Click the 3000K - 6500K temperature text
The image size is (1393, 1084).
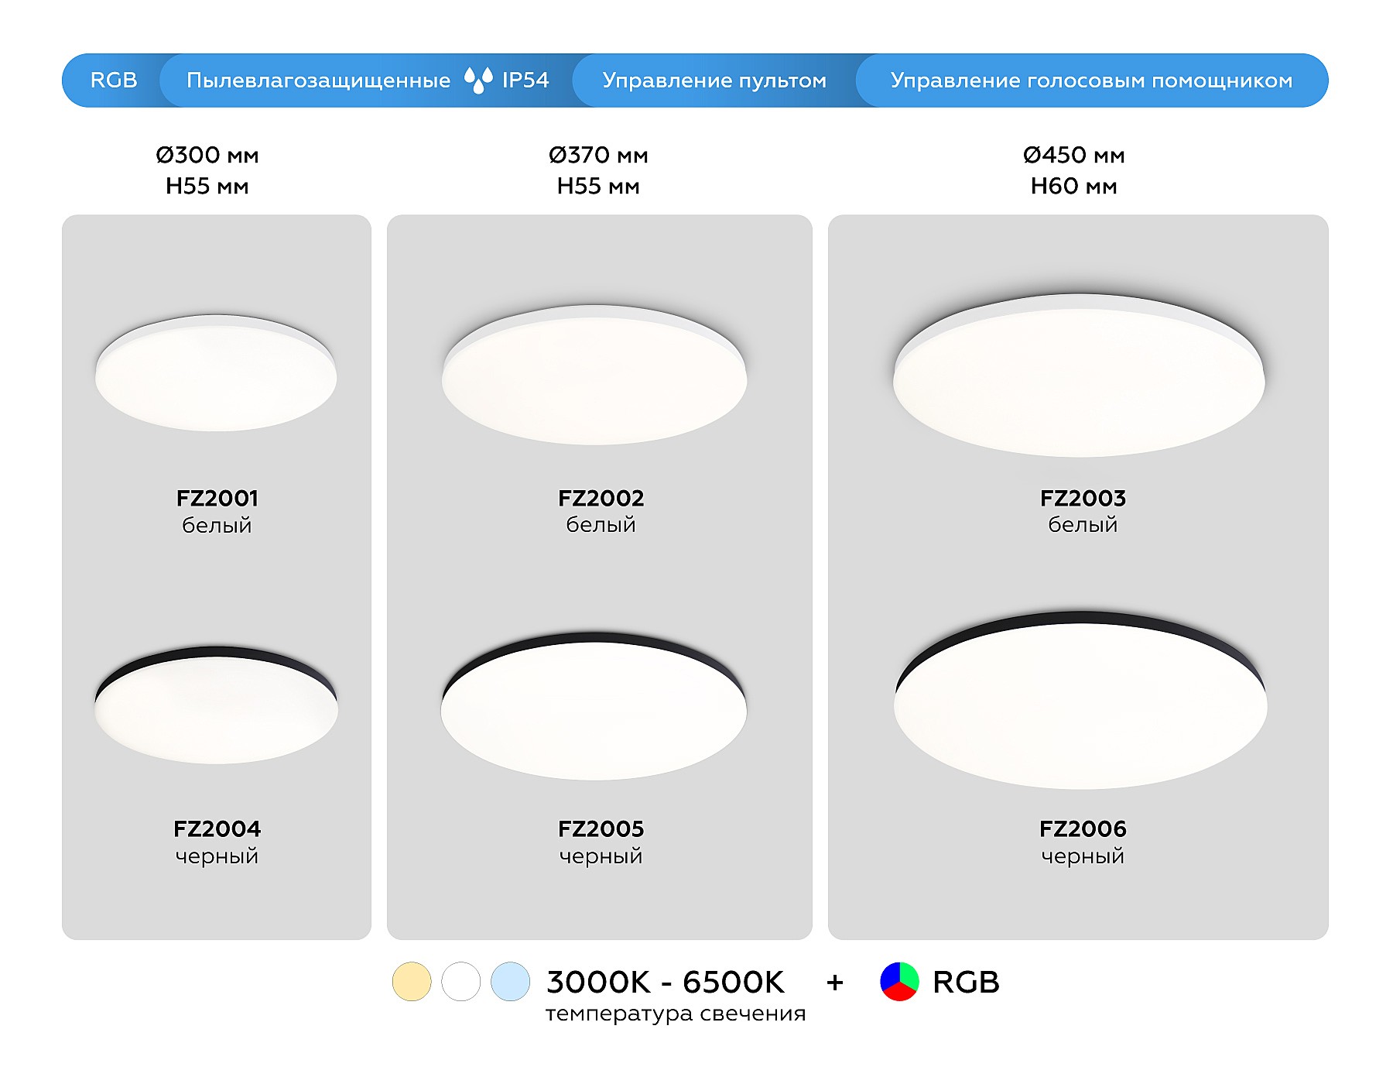coord(666,982)
